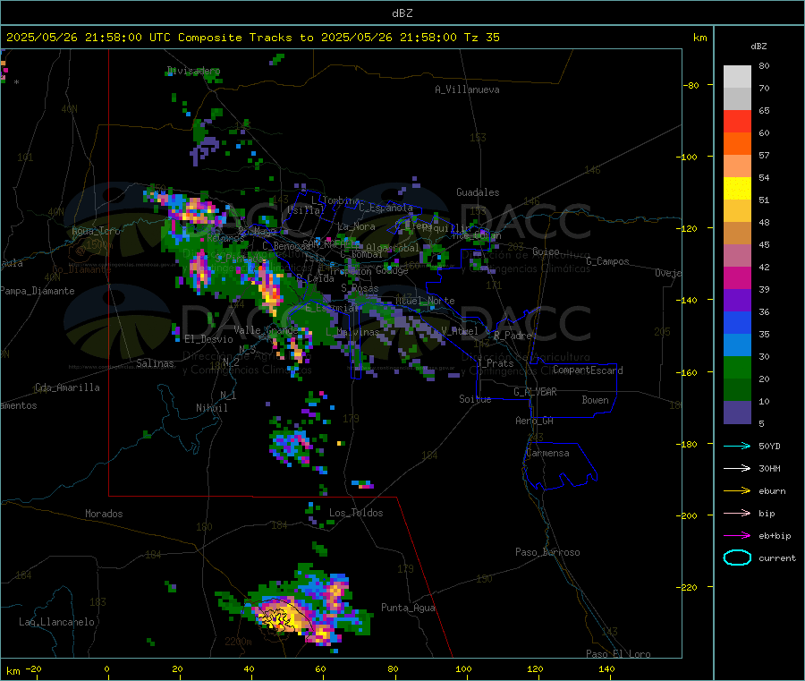The width and height of the screenshot is (805, 681).
Task: Click the El_Desvio label
Action: click(x=209, y=339)
